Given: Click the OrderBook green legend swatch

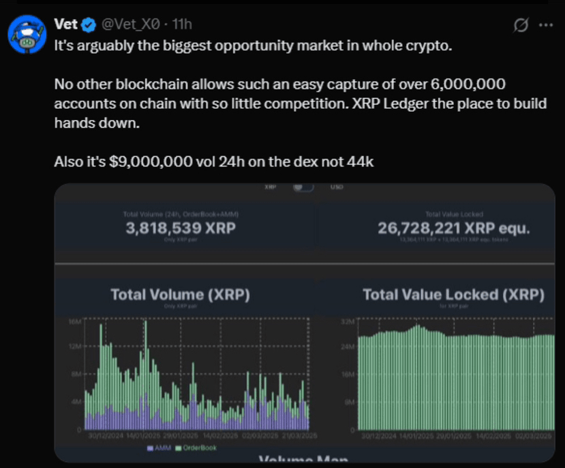Looking at the screenshot, I should (179, 448).
